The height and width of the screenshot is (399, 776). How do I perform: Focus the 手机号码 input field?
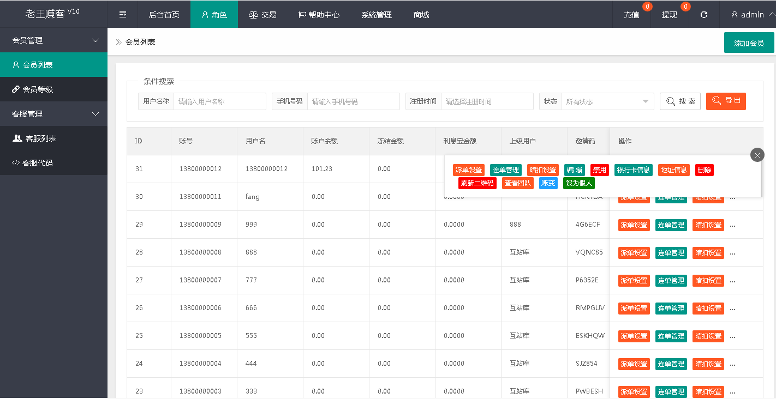[x=354, y=101]
